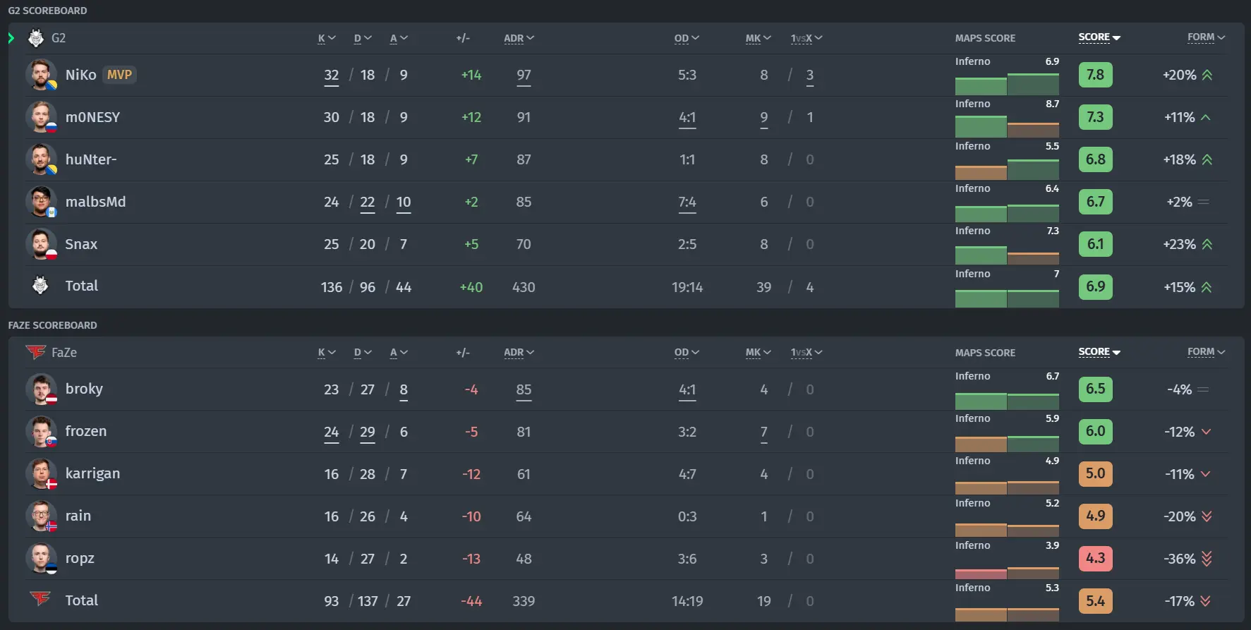Screen dimensions: 1251x630
Task: Click frozen's player avatar
Action: 41,432
